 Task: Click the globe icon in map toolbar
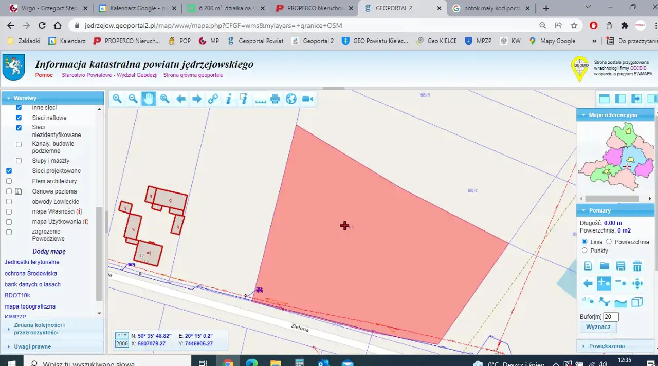coord(291,99)
